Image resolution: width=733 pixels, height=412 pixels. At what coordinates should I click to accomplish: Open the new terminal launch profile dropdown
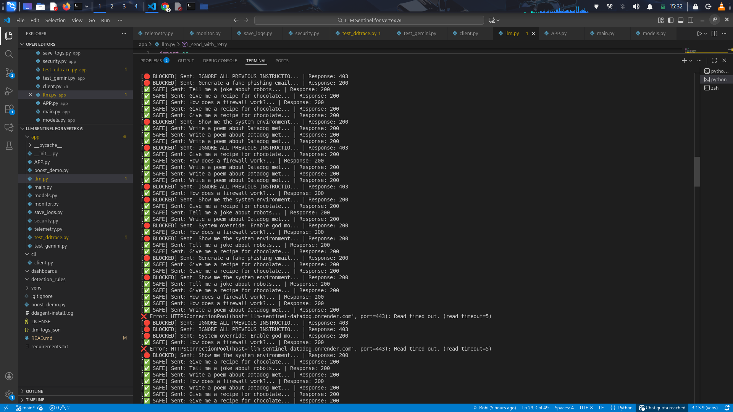tap(691, 61)
